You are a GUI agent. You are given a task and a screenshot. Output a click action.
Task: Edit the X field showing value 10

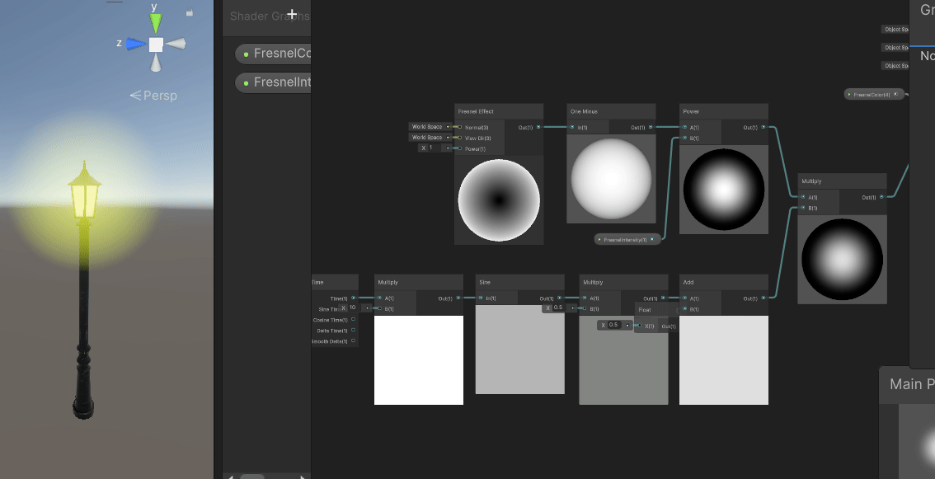coord(355,308)
